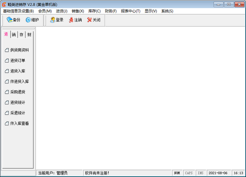The height and width of the screenshot is (177, 246).
Task: Open the 显示(V) menu
Action: (151, 11)
